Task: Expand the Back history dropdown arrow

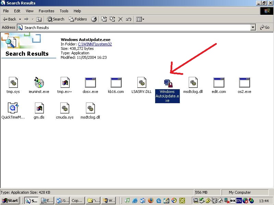Action: (x=20, y=19)
